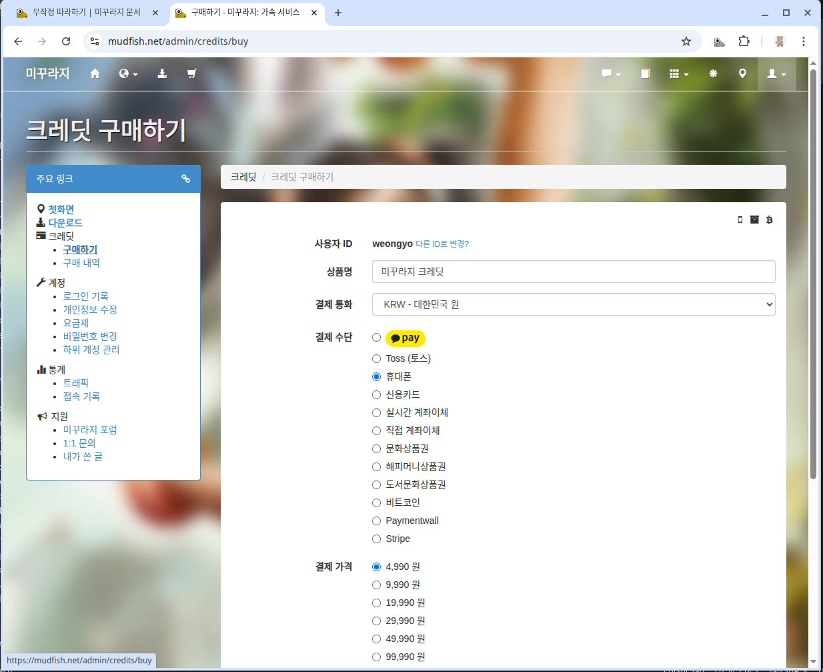
Task: Open 첫화면 link in sidebar
Action: pos(61,210)
